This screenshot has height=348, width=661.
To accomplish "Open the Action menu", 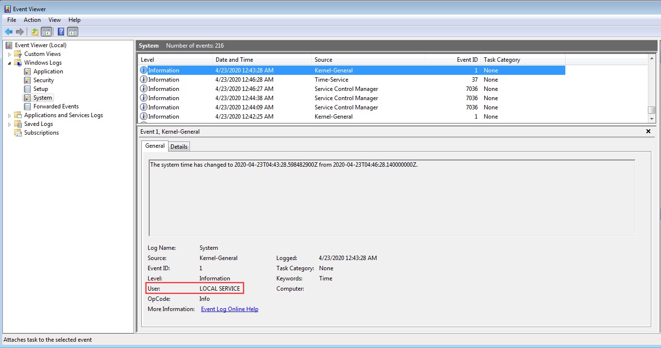I will (32, 20).
